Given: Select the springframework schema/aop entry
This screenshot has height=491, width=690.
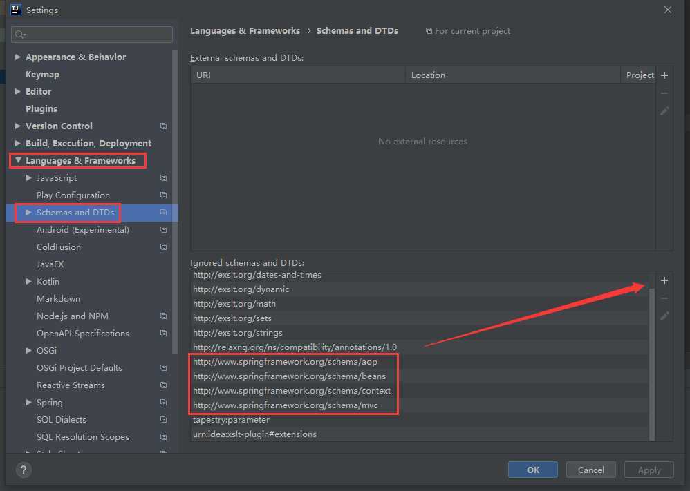Looking at the screenshot, I should [419, 362].
